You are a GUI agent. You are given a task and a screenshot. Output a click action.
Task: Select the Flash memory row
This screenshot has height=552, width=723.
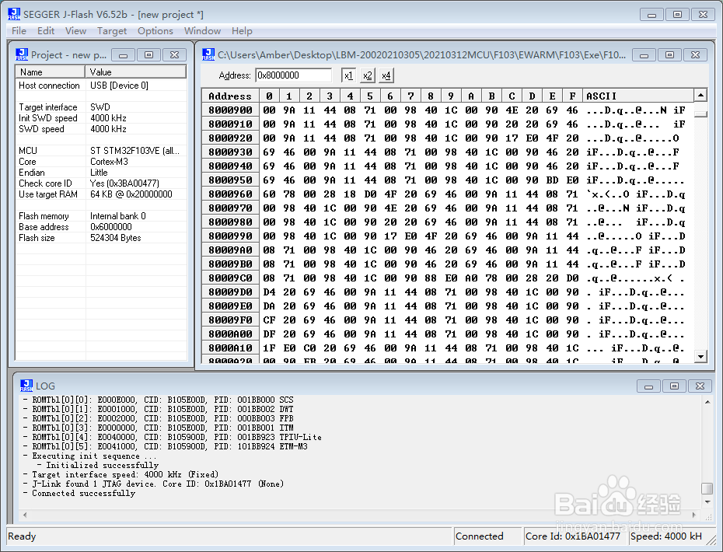pyautogui.click(x=101, y=216)
